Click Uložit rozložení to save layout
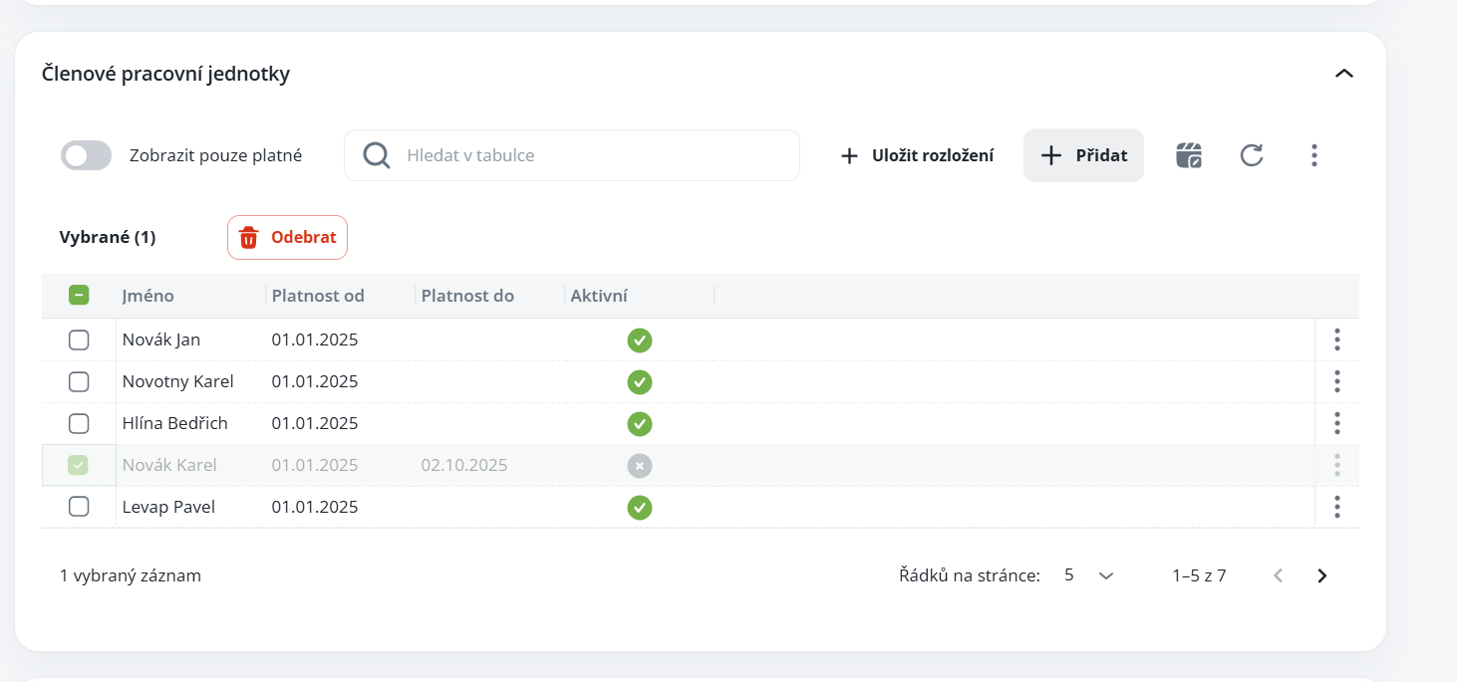The height and width of the screenshot is (682, 1457). [x=917, y=155]
